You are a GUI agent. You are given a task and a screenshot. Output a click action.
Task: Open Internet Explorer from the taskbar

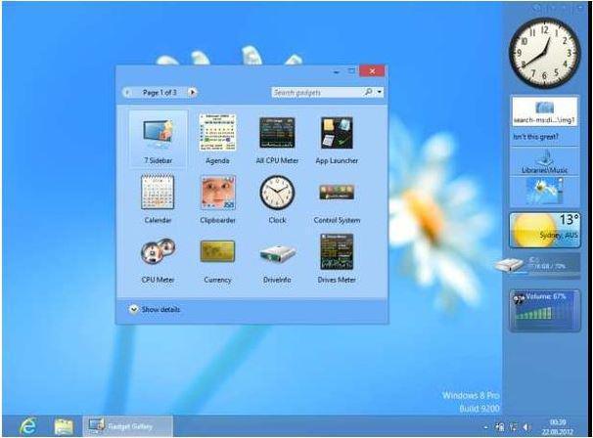[28, 426]
